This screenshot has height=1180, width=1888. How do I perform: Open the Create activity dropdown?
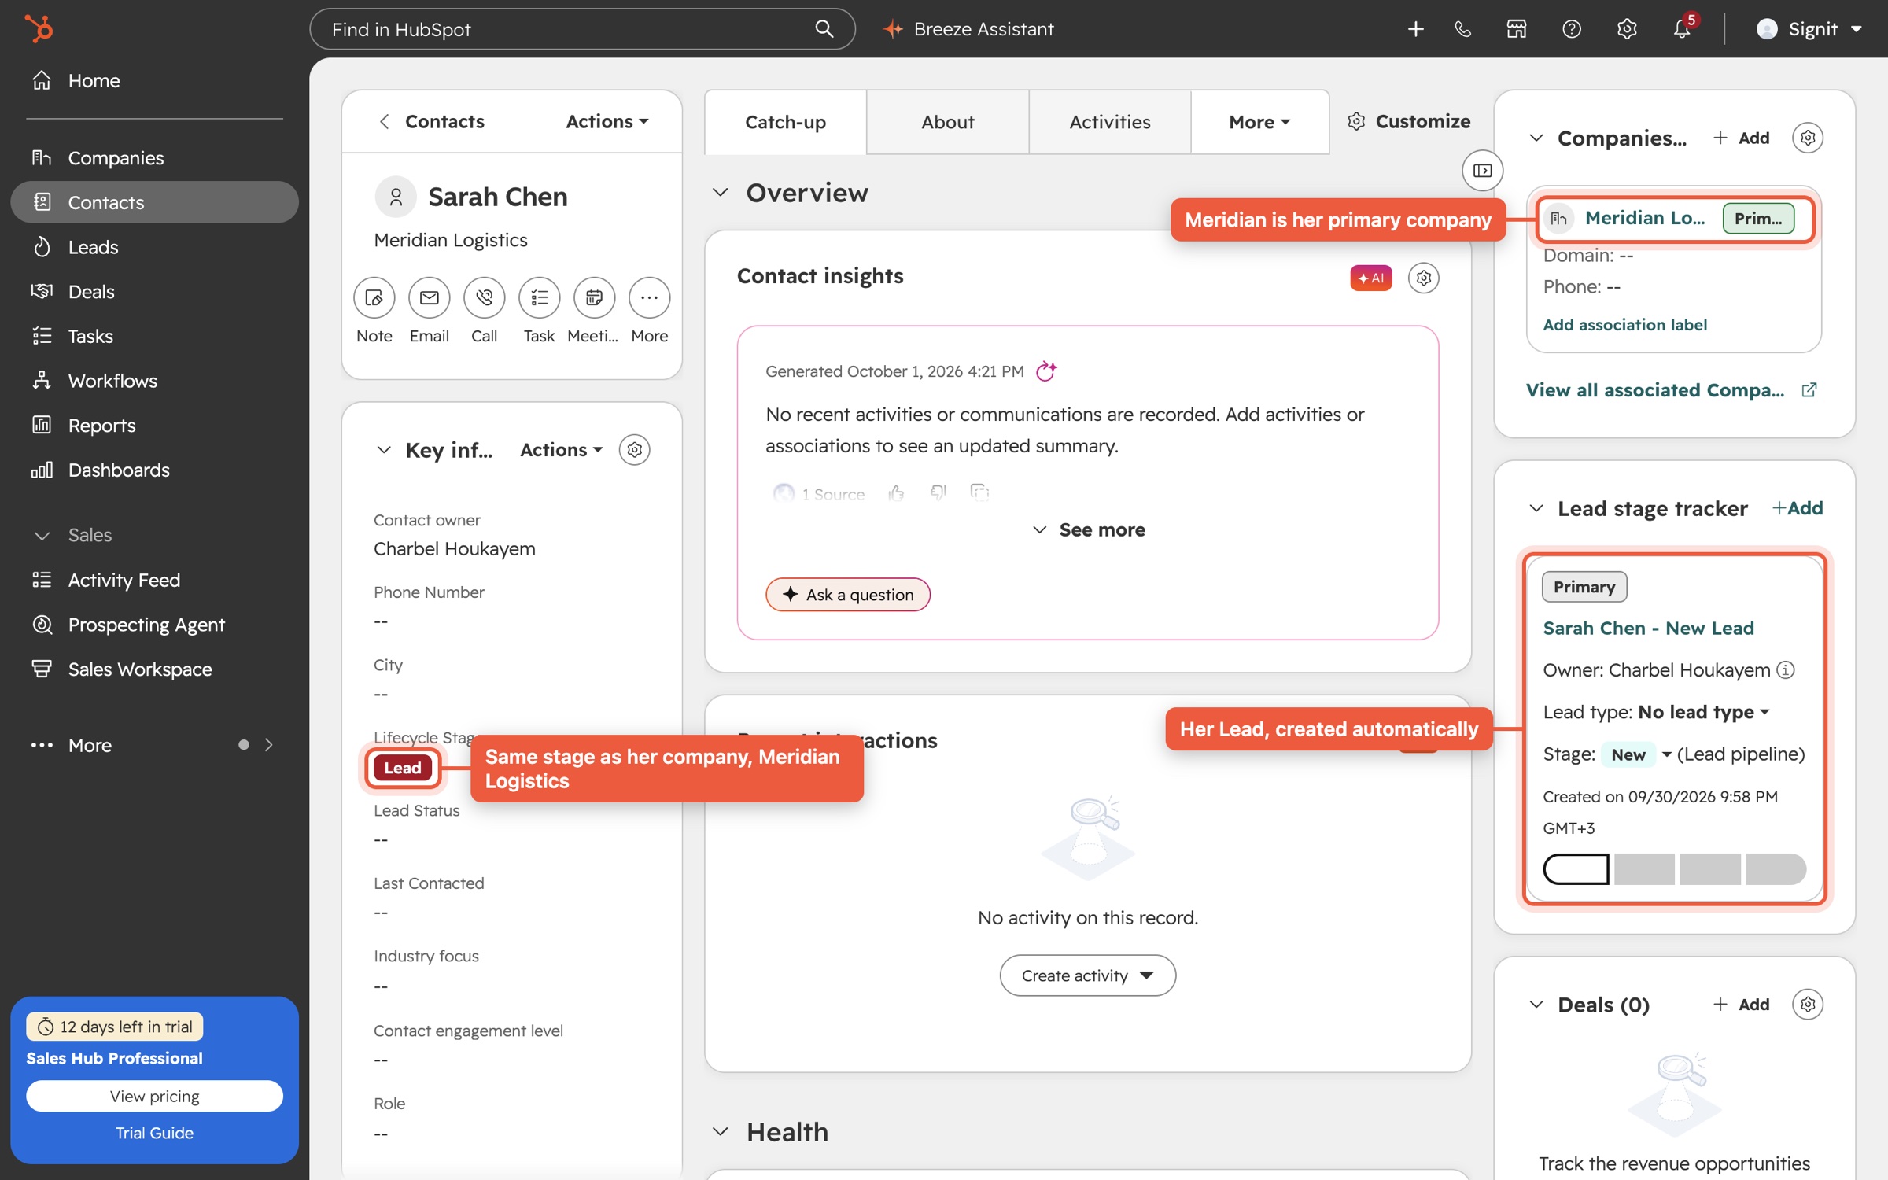(x=1087, y=975)
